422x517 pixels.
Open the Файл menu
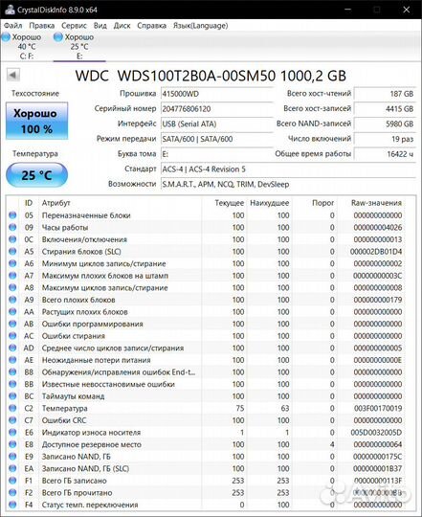point(12,26)
